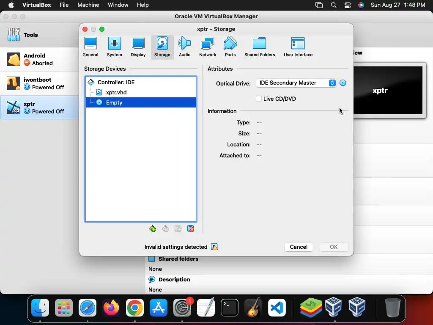Open the Trash from the Dock
The height and width of the screenshot is (325, 433).
point(393,308)
